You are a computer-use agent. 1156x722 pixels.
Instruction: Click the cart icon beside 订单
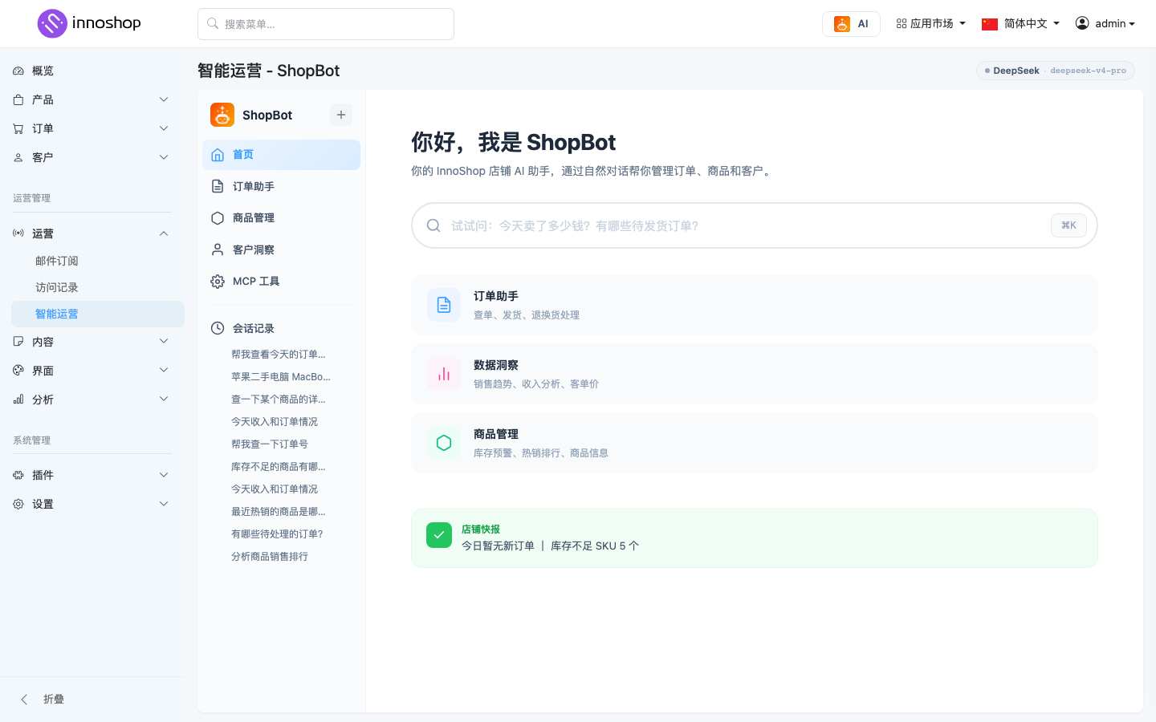[x=18, y=128]
